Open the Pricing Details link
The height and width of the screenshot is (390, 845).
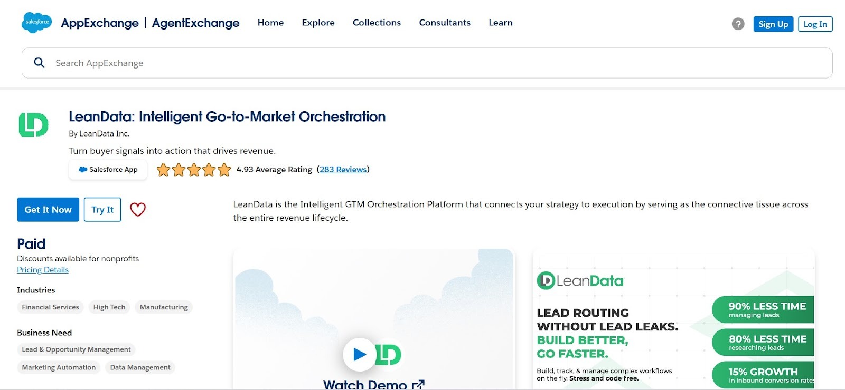(x=43, y=270)
